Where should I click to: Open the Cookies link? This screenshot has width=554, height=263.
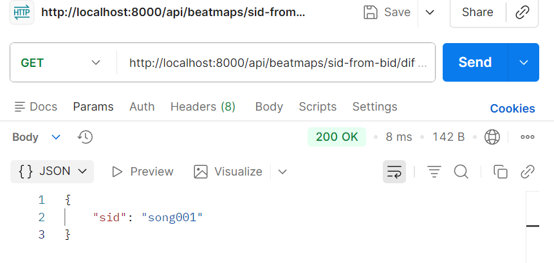pyautogui.click(x=512, y=109)
